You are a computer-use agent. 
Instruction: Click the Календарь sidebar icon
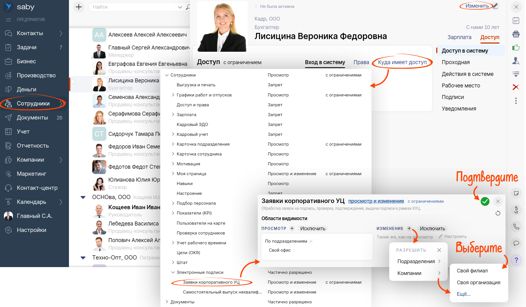click(8, 202)
